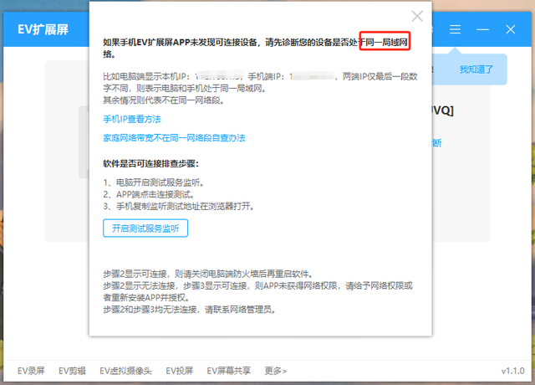535x385 pixels.
Task: Click the 步骤2和步骤3均无法连接 note
Action: click(190, 310)
